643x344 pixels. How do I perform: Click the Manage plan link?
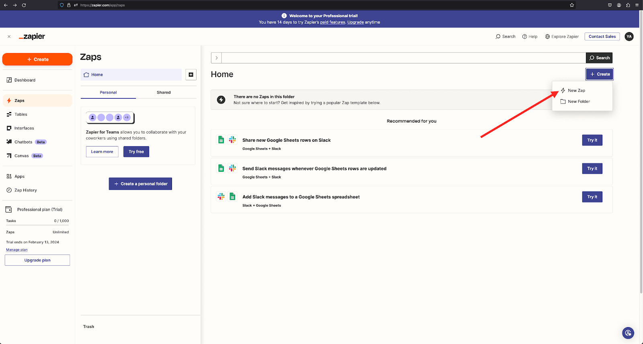pyautogui.click(x=17, y=250)
